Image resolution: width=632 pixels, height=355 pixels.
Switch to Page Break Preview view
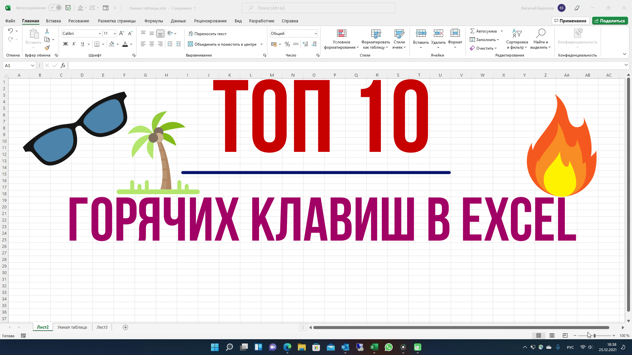point(565,336)
